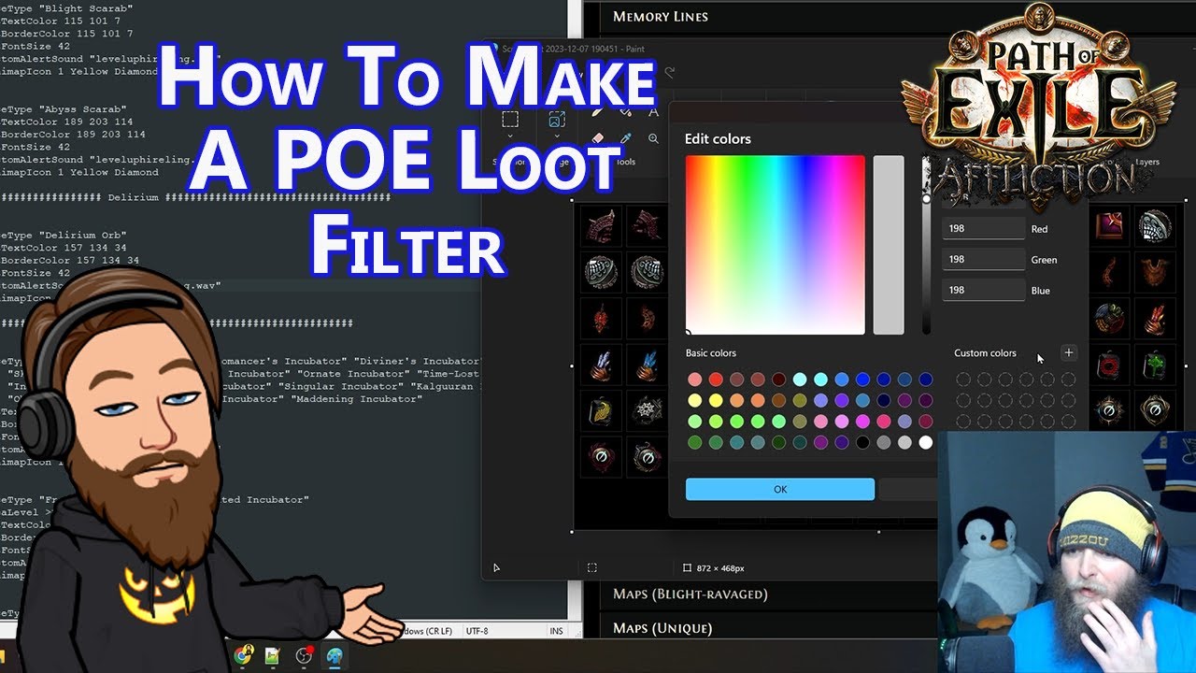Switch to Notepad++ on the taskbar
Image resolution: width=1196 pixels, height=673 pixels.
pos(273,656)
